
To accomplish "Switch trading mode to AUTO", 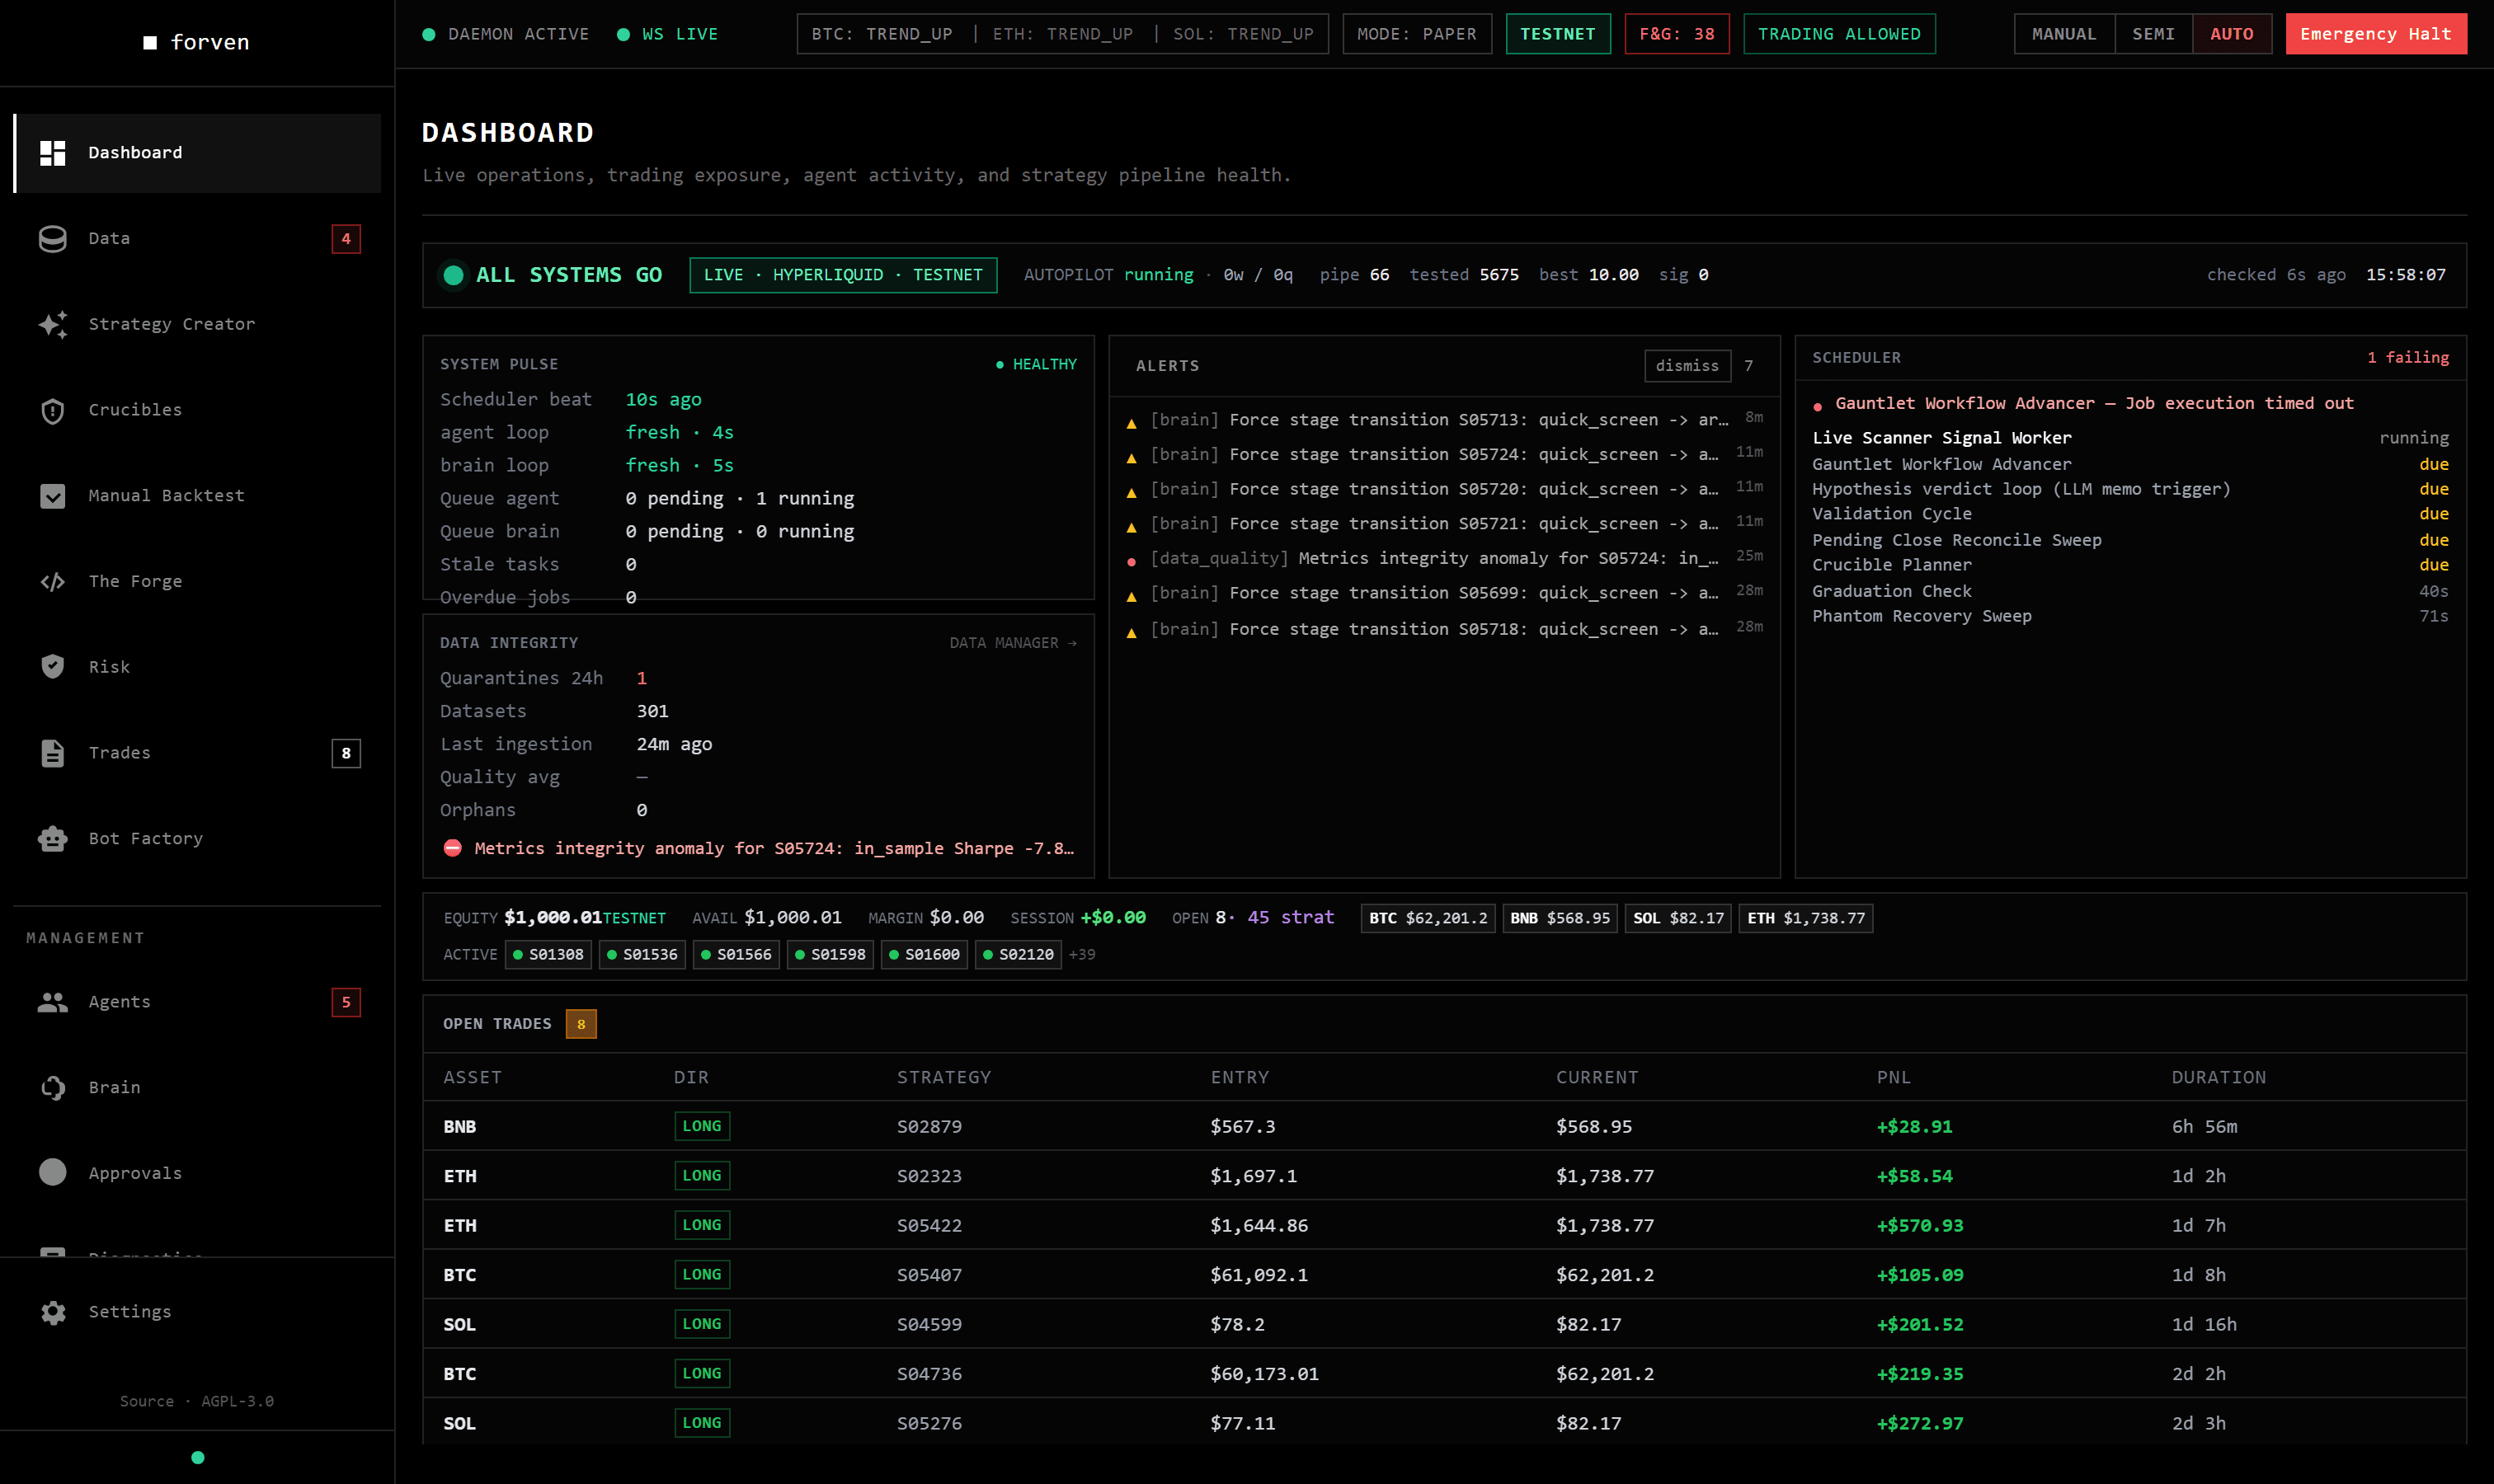I will click(x=2232, y=34).
